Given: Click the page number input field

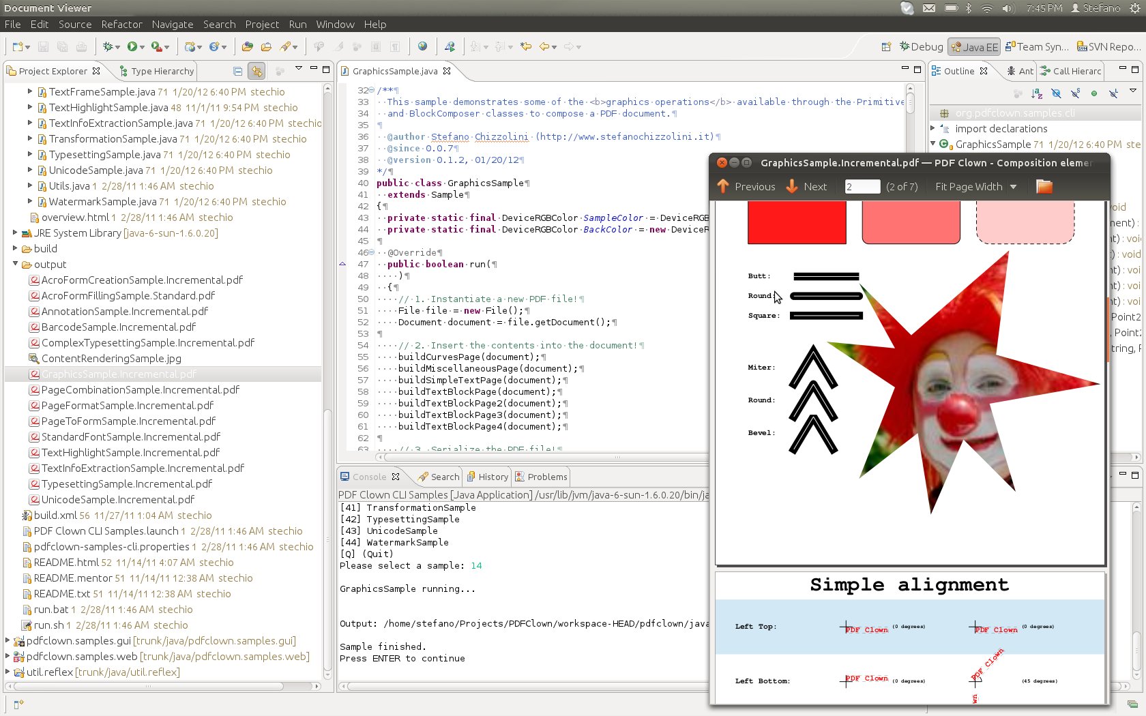Looking at the screenshot, I should tap(862, 187).
